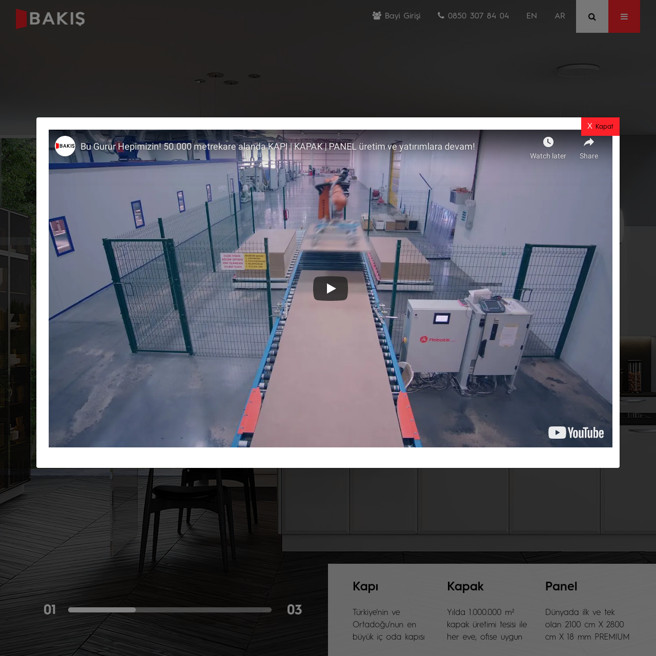Click the Share arrow icon
Screen dimensions: 656x656
pos(589,142)
